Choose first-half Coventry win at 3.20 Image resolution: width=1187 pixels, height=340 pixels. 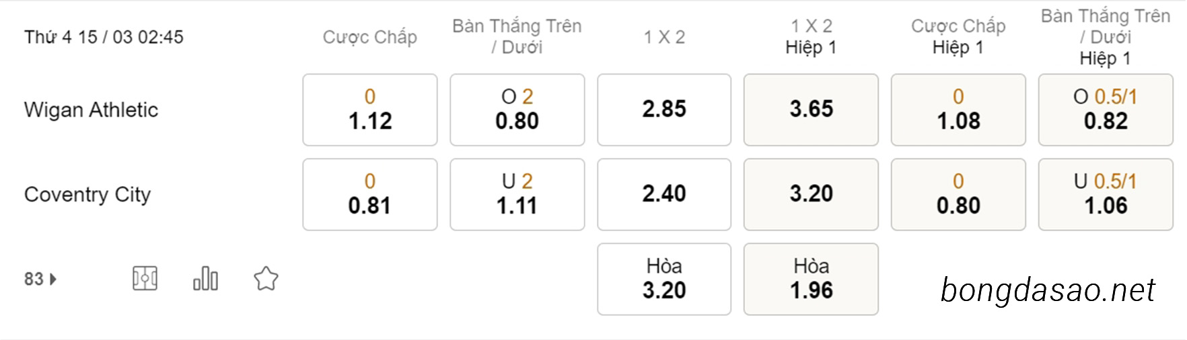coord(811,194)
